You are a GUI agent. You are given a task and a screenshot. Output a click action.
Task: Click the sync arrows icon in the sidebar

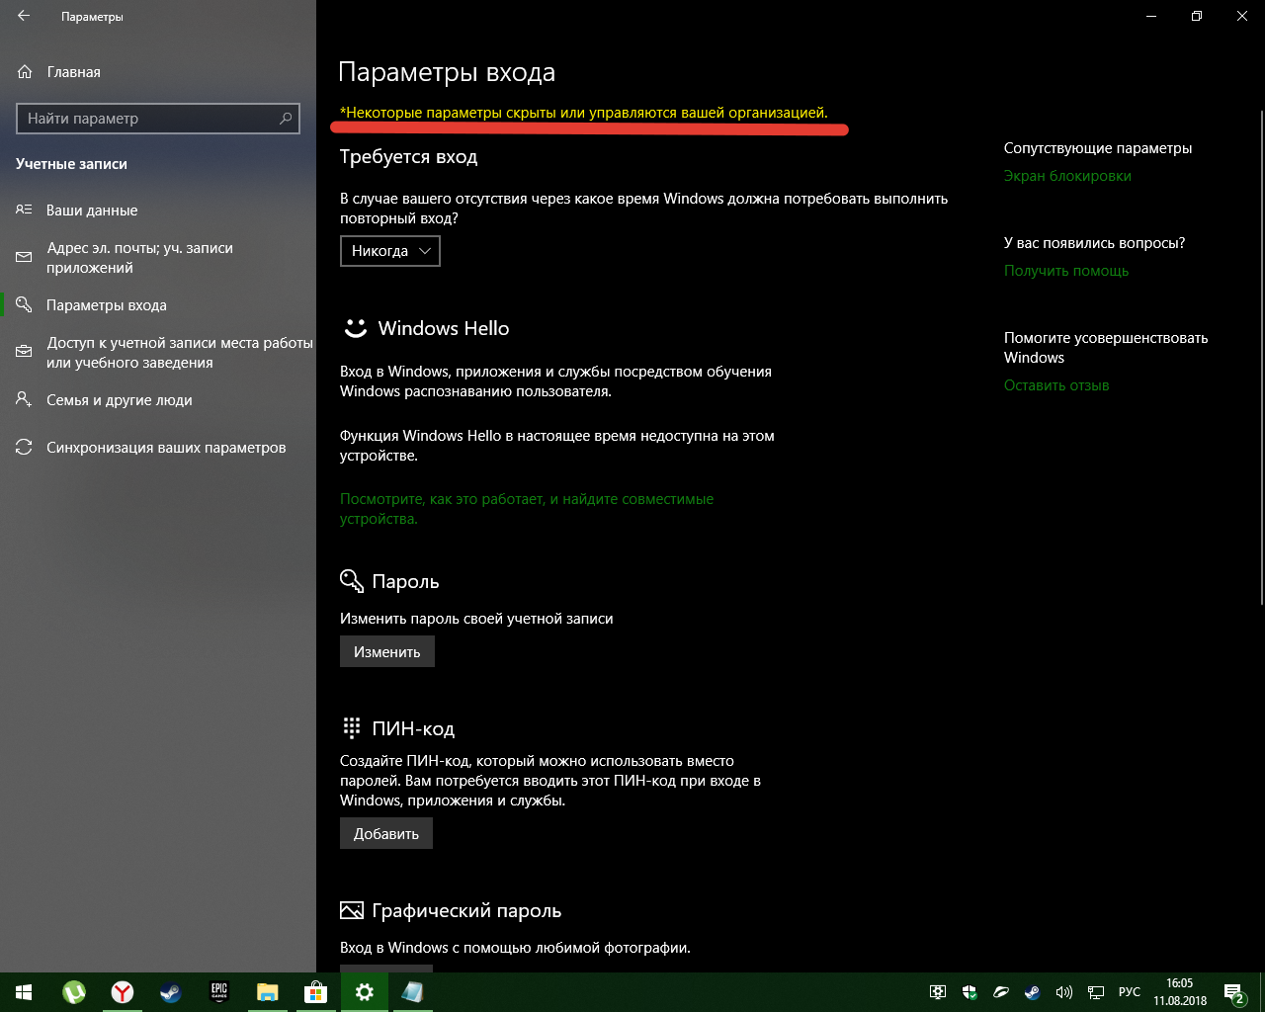click(24, 448)
